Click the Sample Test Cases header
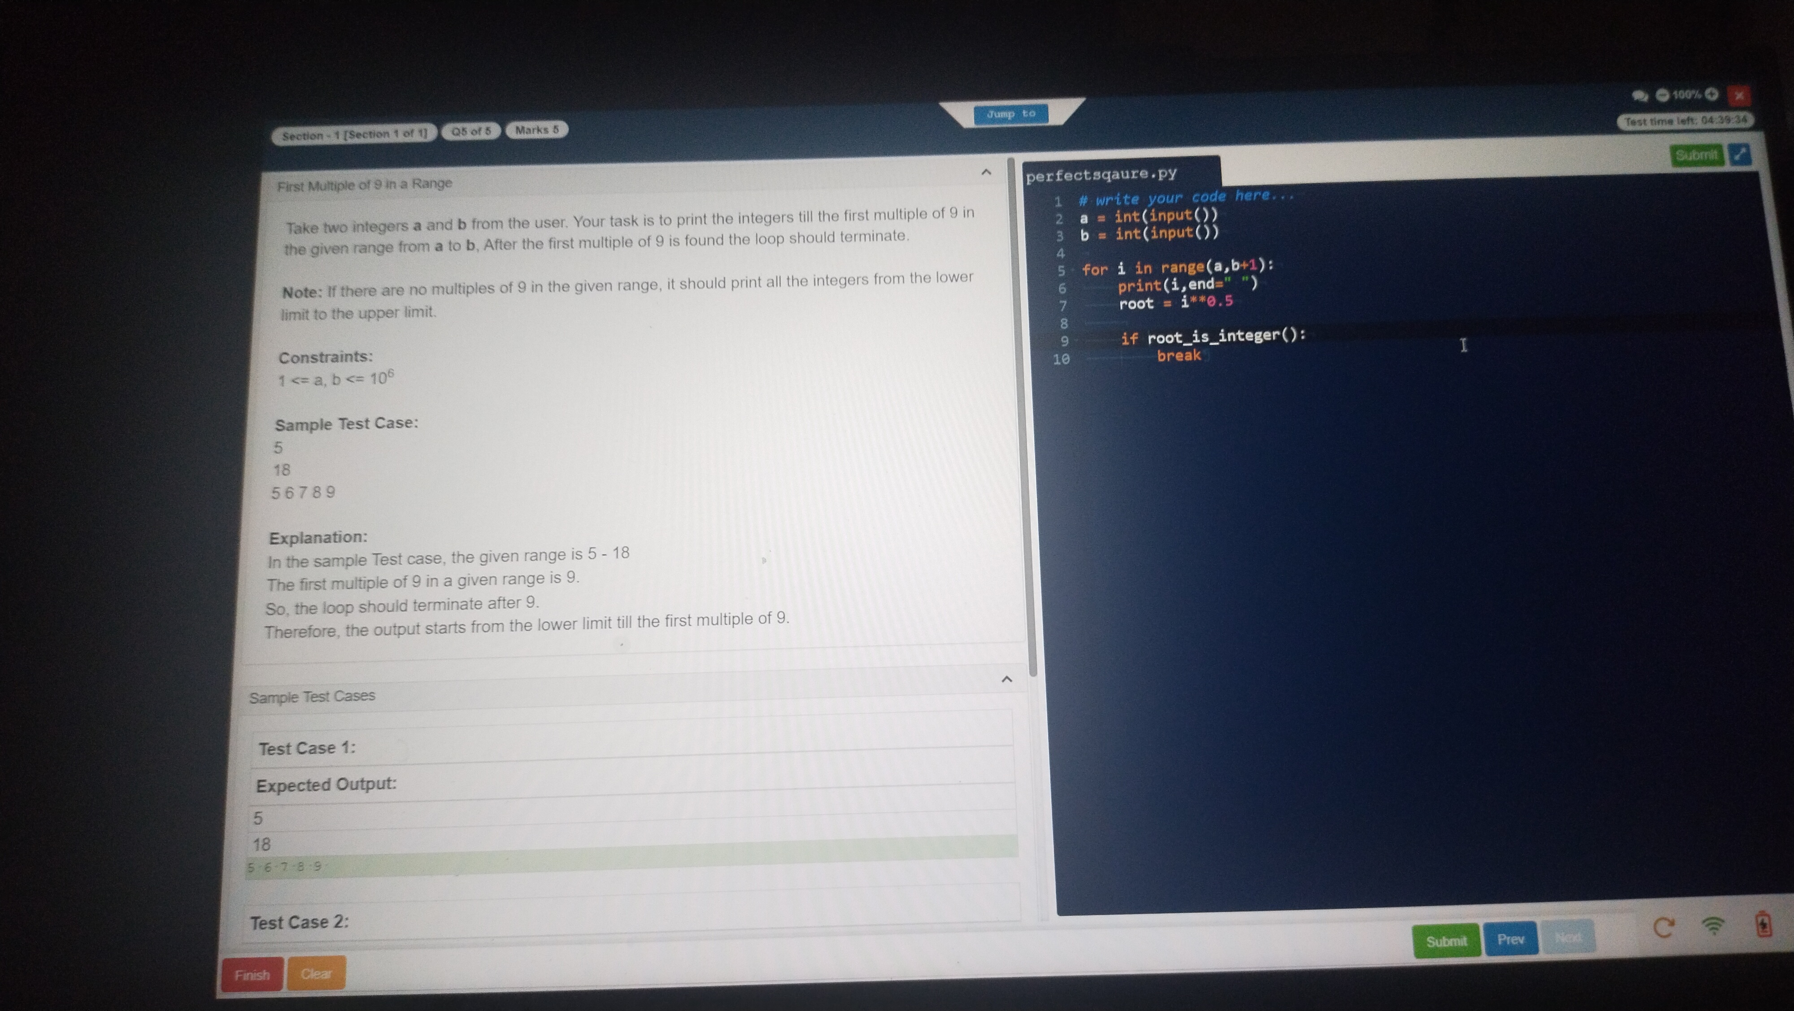This screenshot has width=1794, height=1011. click(312, 696)
